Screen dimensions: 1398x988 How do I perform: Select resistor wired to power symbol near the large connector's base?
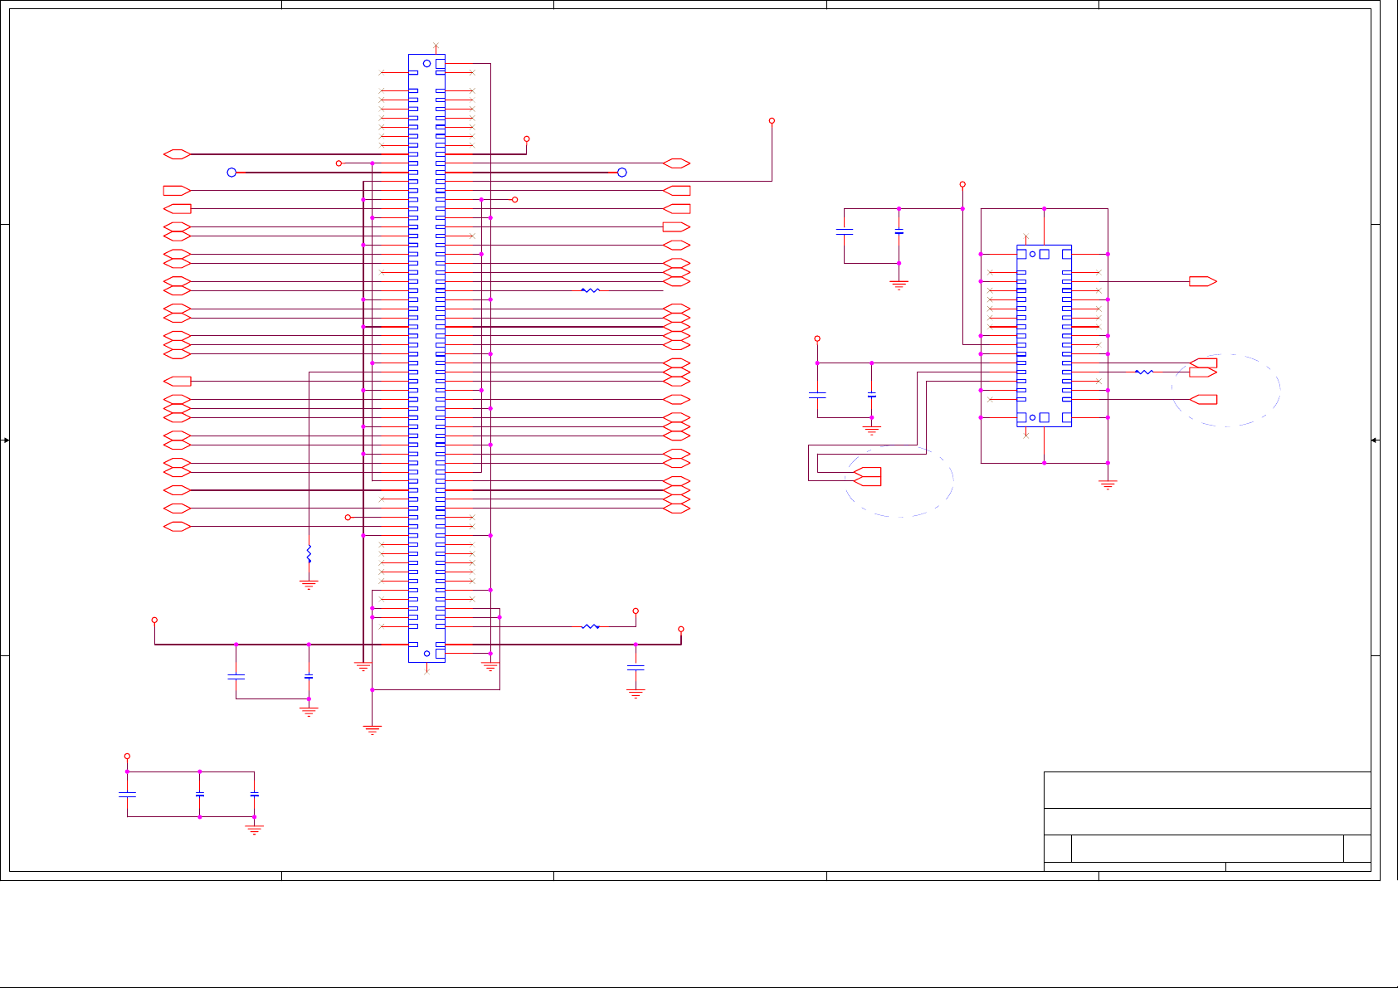tap(590, 626)
